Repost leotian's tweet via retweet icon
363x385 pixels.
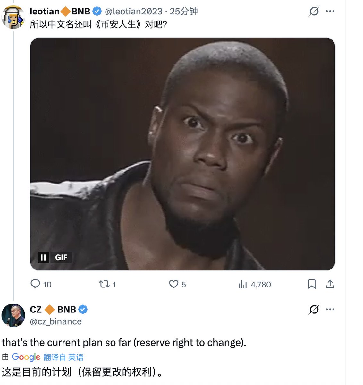click(x=104, y=284)
